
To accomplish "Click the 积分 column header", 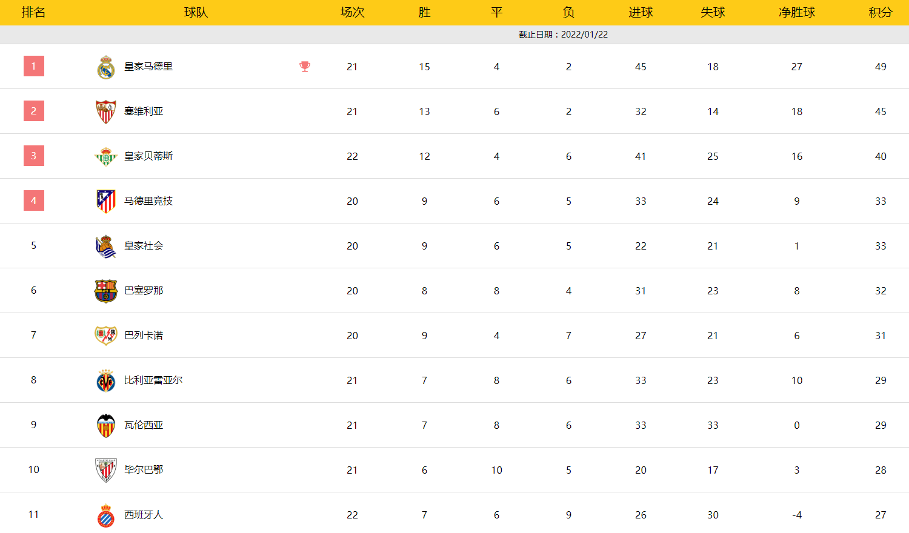I will (x=881, y=12).
